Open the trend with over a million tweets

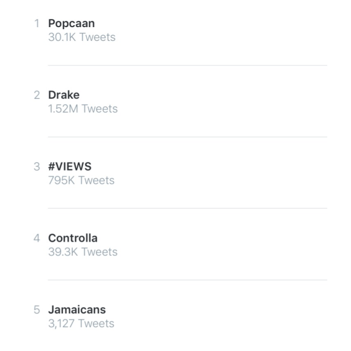64,95
